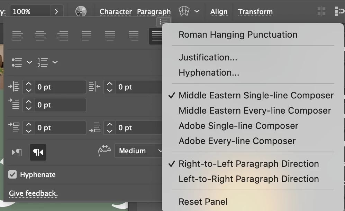This screenshot has height=211, width=345.
Task: Select the align right paragraph icon
Action: coord(63,36)
